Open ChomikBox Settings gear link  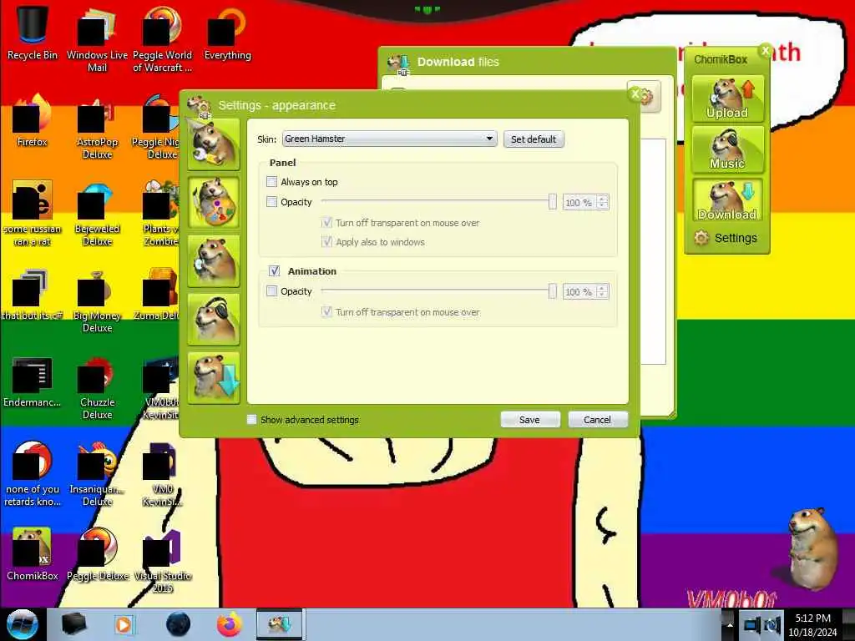(x=726, y=238)
